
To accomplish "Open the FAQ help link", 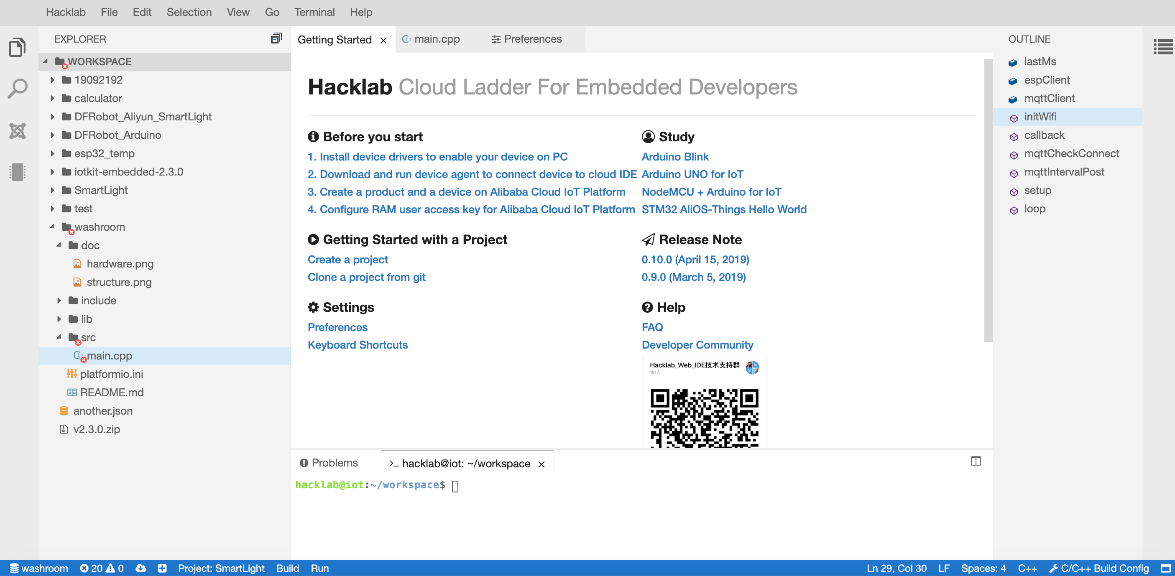I will tap(652, 327).
